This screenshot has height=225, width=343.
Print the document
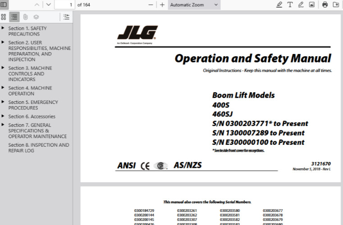[325, 4]
